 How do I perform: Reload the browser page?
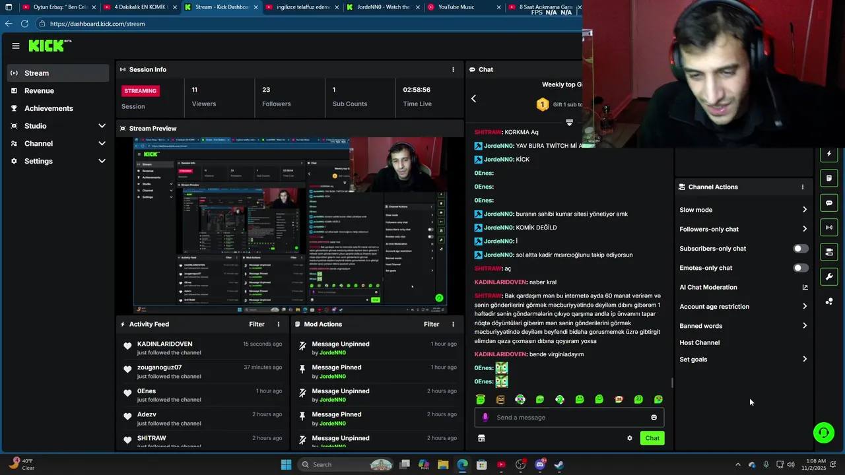24,24
